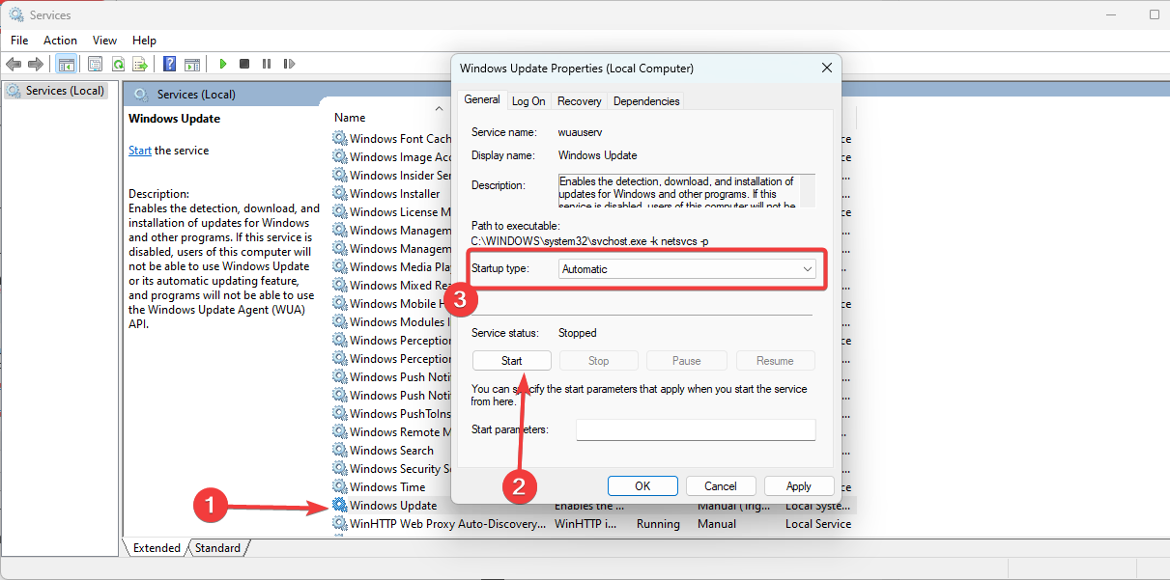The width and height of the screenshot is (1170, 580).
Task: Click the Start button in Service status
Action: point(512,361)
